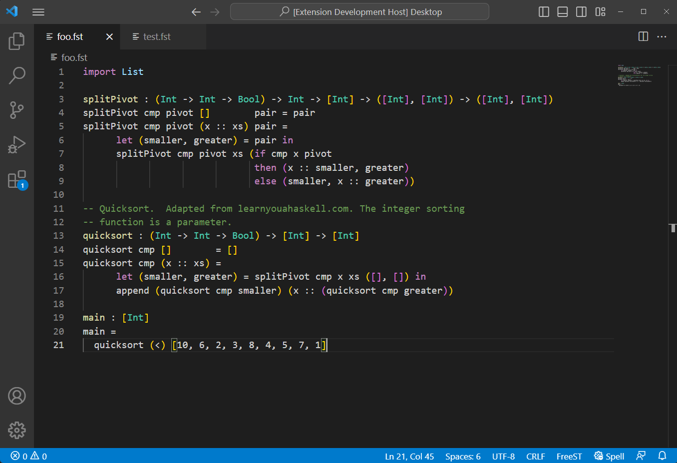Open the Customize Layout dropdown

600,11
